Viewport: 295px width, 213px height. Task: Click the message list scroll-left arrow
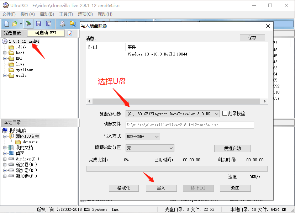pyautogui.click(x=89, y=101)
